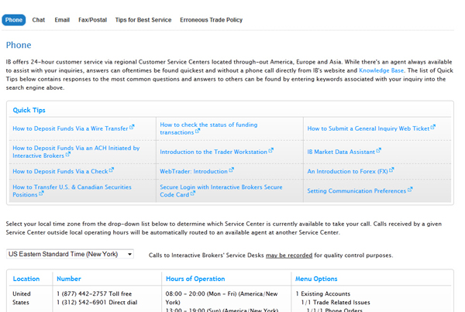The width and height of the screenshot is (465, 312).
Task: Go to Tips for Best Service tab
Action: click(x=143, y=20)
